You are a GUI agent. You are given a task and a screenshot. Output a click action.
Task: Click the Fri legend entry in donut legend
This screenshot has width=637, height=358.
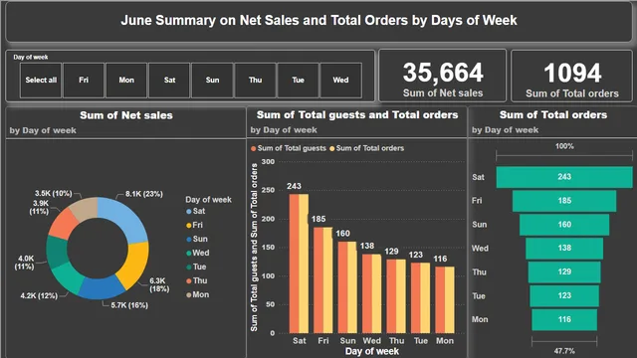tap(194, 225)
